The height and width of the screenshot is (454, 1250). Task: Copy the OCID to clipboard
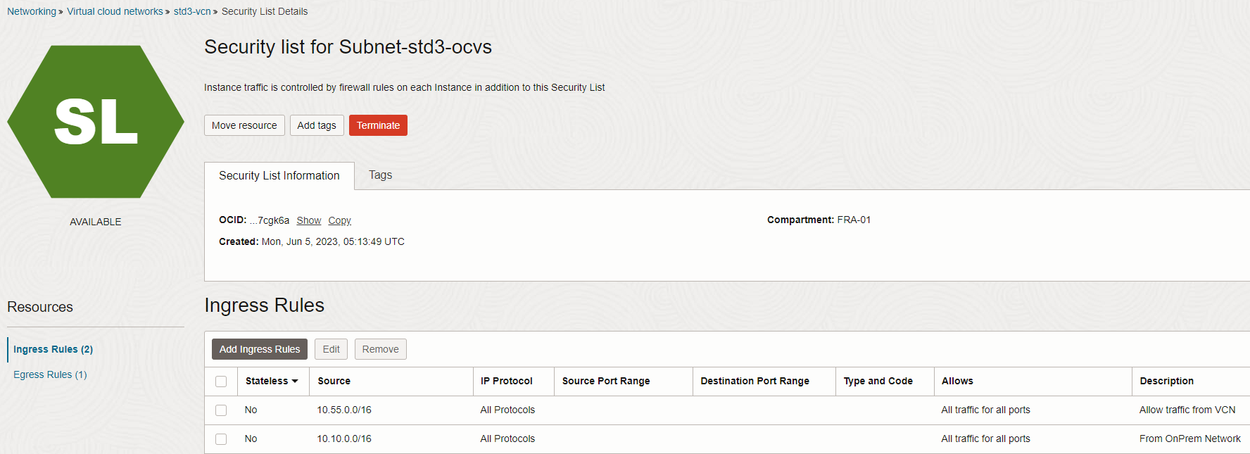point(339,220)
